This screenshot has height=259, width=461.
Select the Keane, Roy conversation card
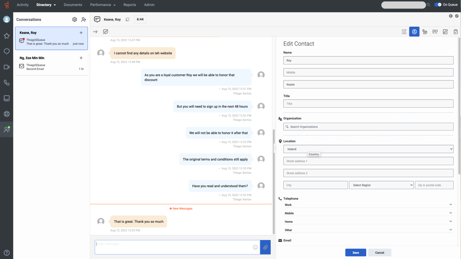tap(51, 38)
